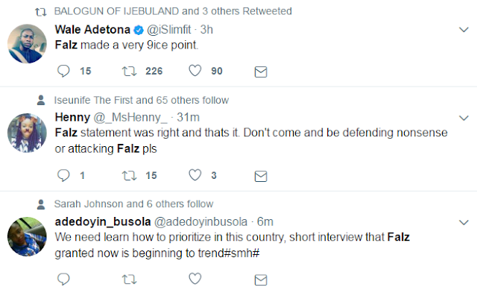Retweet adedoyin_busola's tweet
This screenshot has width=477, height=290.
[129, 280]
